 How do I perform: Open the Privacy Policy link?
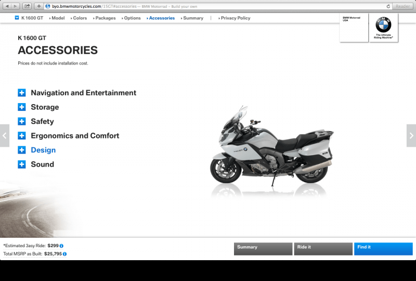click(x=235, y=18)
